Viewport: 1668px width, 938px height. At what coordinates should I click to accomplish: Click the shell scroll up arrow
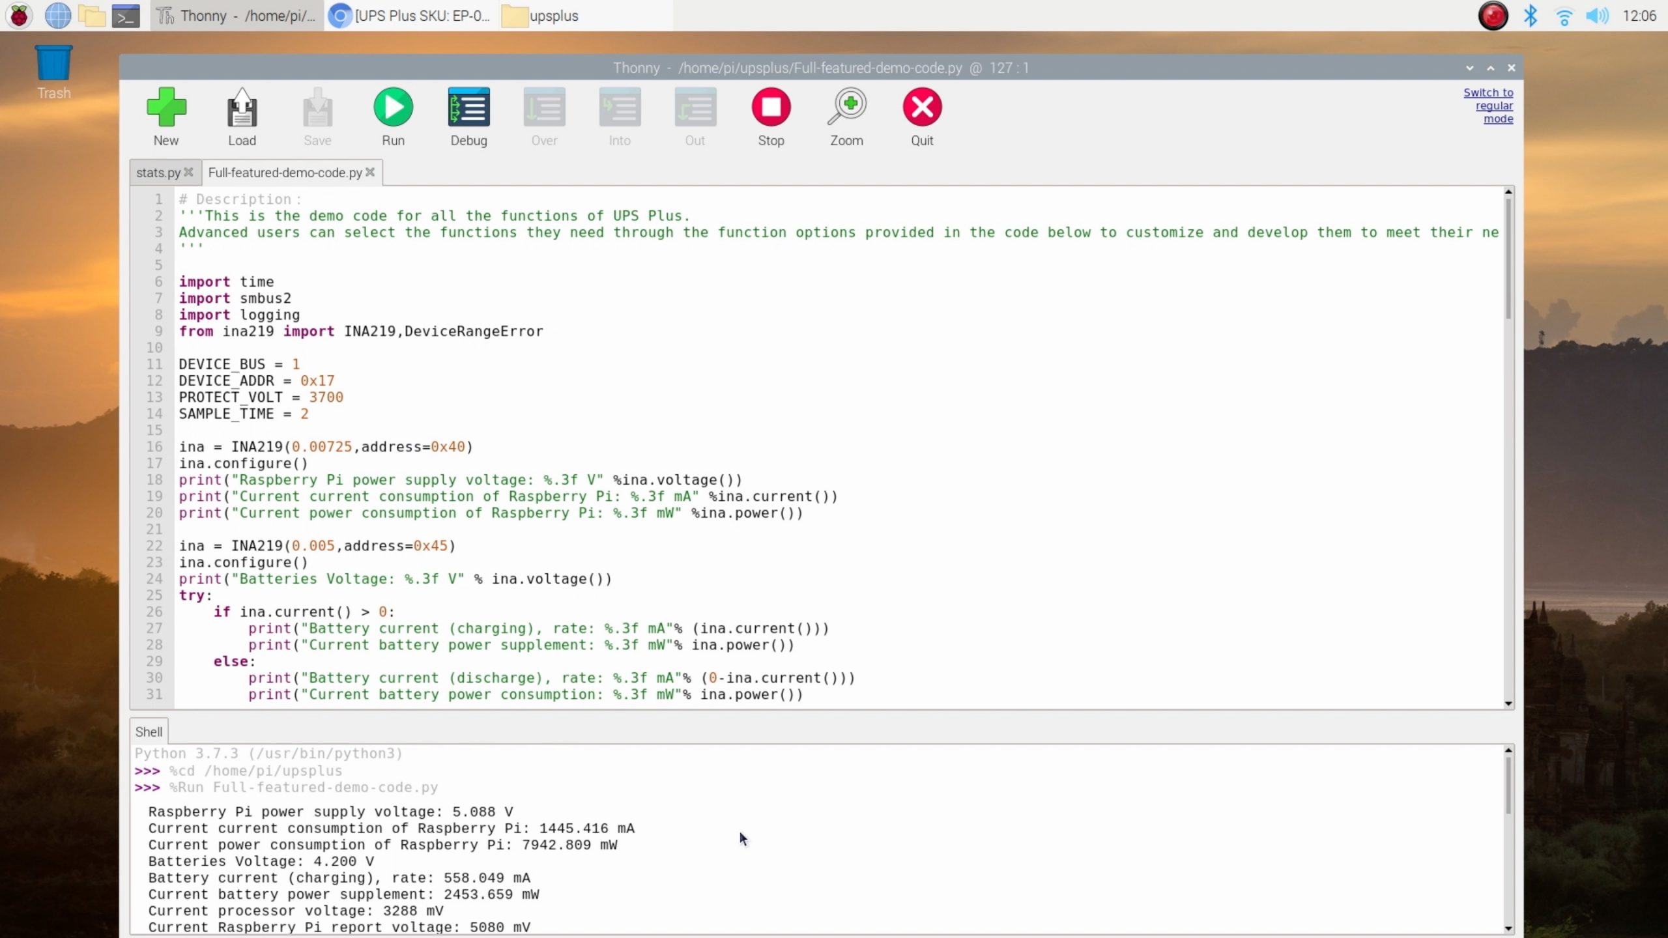pos(1508,750)
